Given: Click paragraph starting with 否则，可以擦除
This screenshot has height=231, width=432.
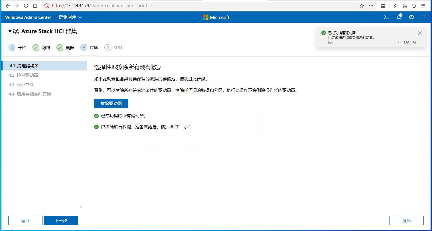Looking at the screenshot, I should [x=196, y=90].
